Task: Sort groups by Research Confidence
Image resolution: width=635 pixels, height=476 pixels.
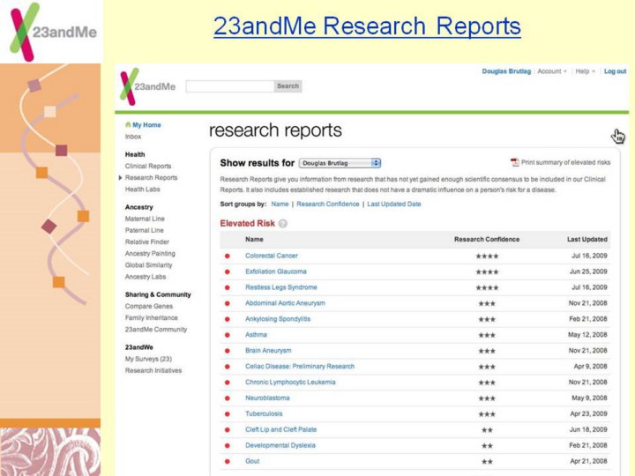Action: click(327, 204)
